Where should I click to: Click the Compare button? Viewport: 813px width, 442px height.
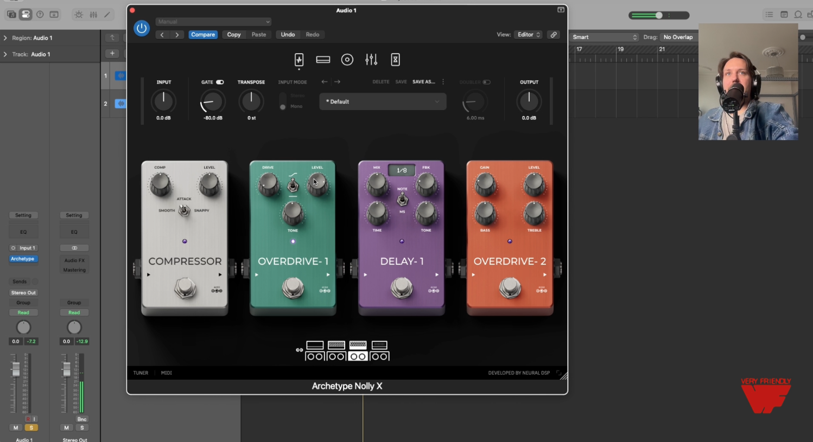[203, 35]
